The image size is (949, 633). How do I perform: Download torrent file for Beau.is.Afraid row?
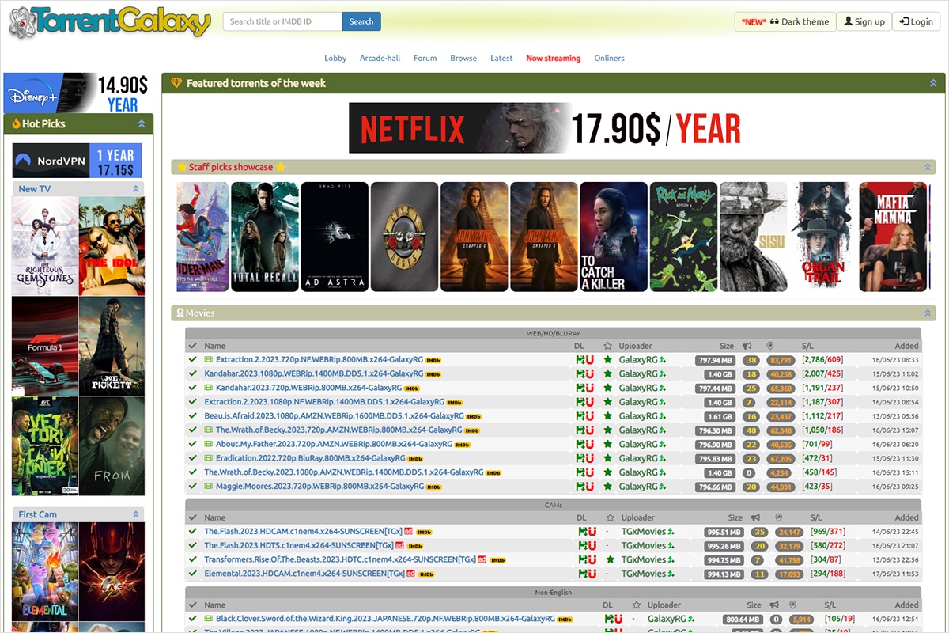click(x=580, y=416)
